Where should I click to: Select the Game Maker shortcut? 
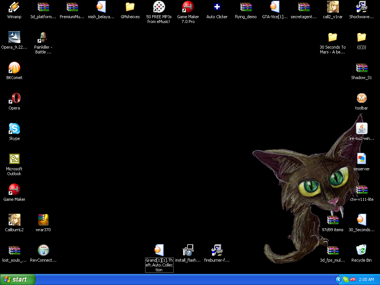14,190
